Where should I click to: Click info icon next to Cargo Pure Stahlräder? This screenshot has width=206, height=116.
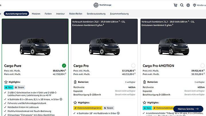pyautogui.click(x=61, y=99)
